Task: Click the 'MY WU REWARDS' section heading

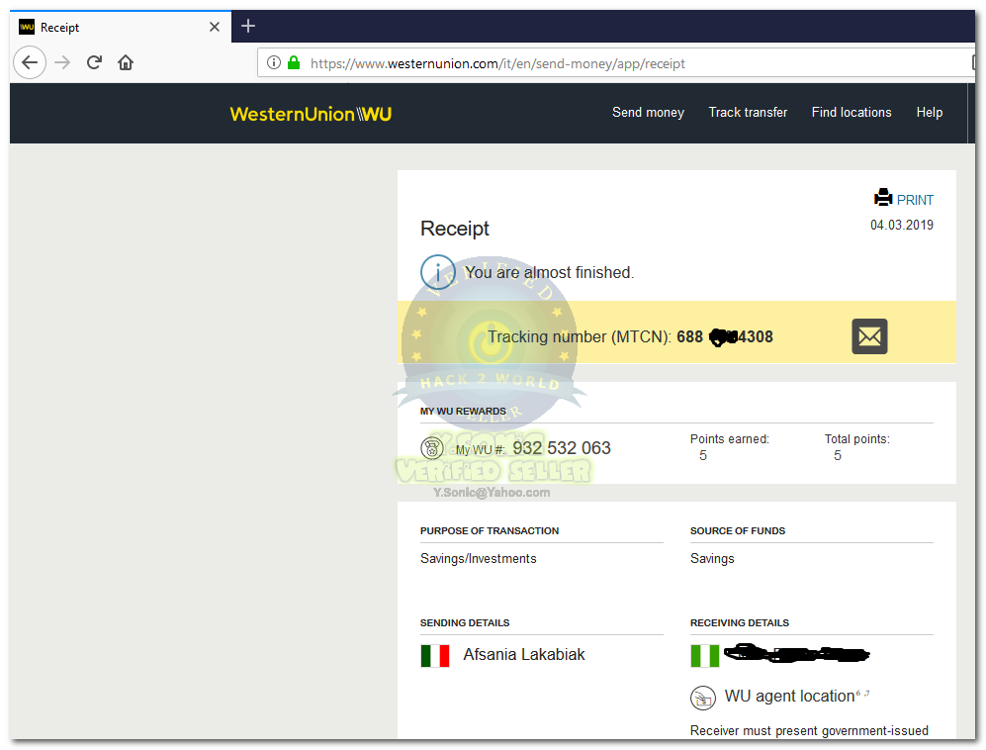Action: [x=463, y=411]
